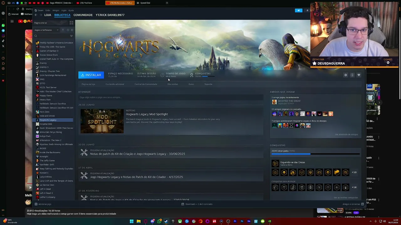401x225 pixels.
Task: Open Amigos menu
Action: click(x=56, y=10)
